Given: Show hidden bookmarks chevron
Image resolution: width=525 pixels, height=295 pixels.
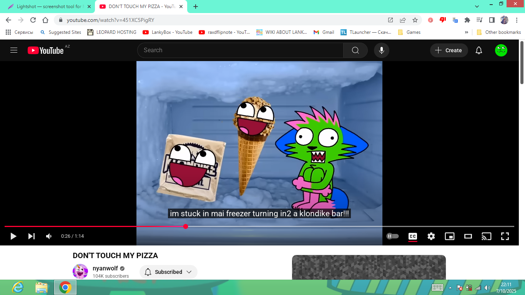Looking at the screenshot, I should click(x=467, y=32).
